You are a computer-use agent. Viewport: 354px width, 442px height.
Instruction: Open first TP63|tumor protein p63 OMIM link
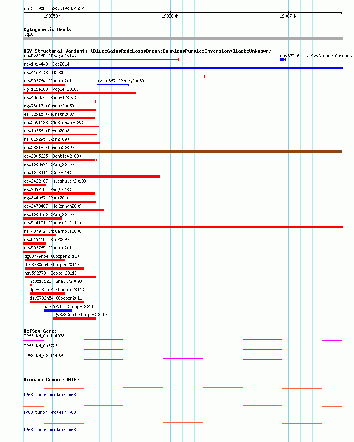click(50, 395)
